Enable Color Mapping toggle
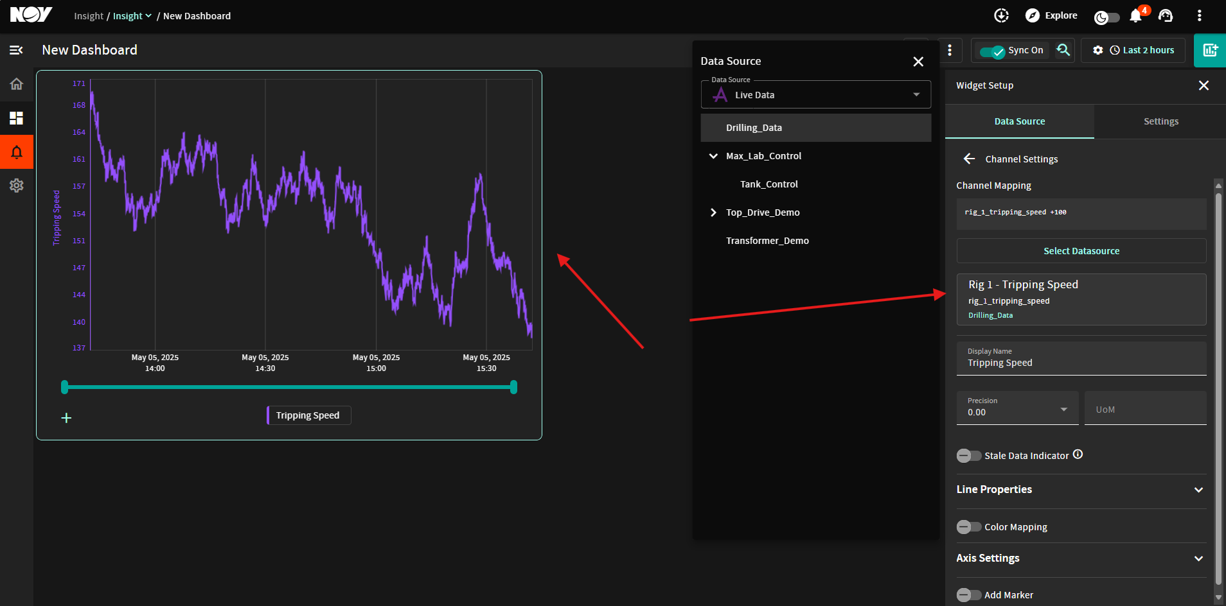This screenshot has height=606, width=1226. coord(969,527)
